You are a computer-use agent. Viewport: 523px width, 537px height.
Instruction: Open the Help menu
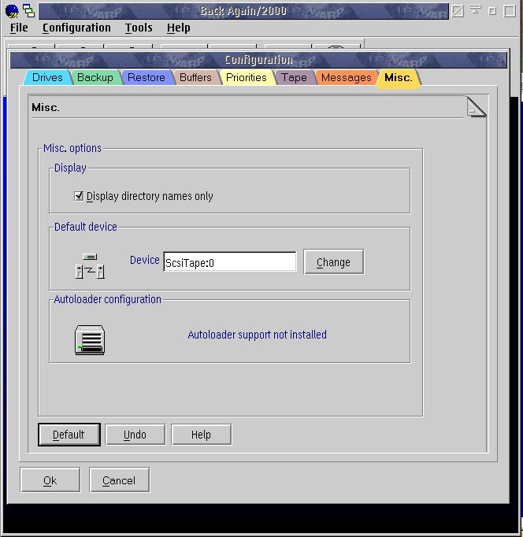tap(179, 28)
